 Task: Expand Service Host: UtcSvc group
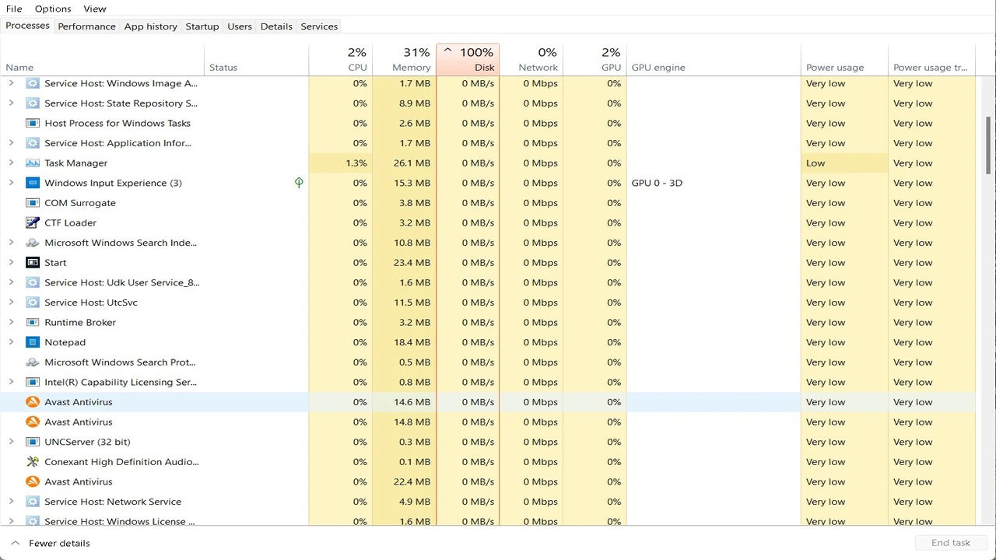click(x=11, y=303)
